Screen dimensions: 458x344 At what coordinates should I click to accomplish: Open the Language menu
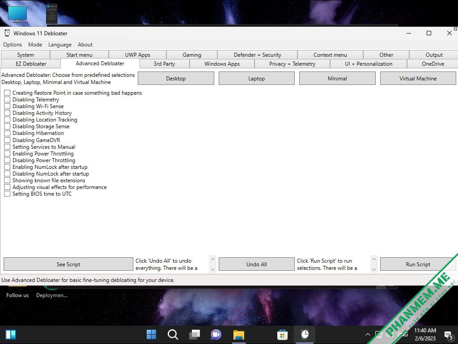60,45
